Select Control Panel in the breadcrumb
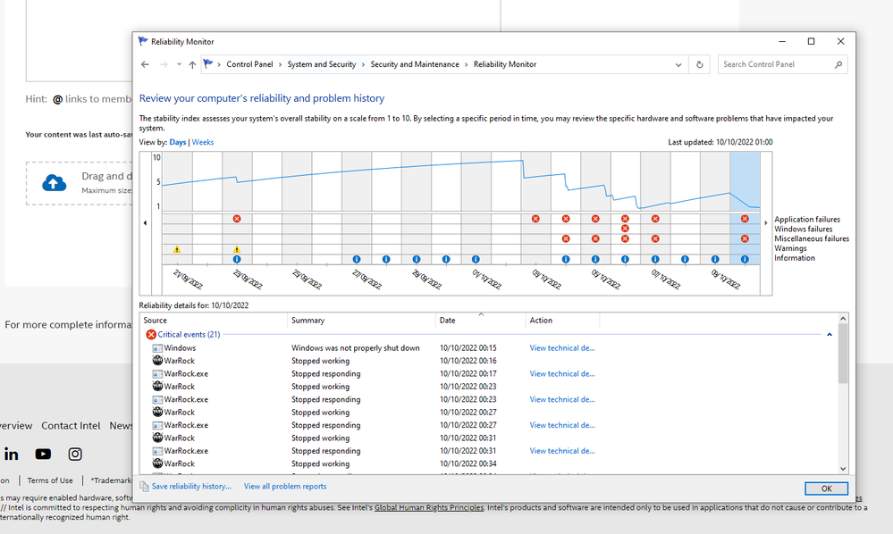The width and height of the screenshot is (893, 534). click(x=249, y=64)
